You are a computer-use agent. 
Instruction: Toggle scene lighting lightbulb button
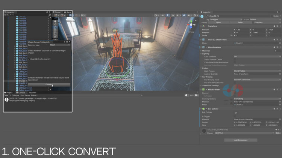[x=168, y=15]
